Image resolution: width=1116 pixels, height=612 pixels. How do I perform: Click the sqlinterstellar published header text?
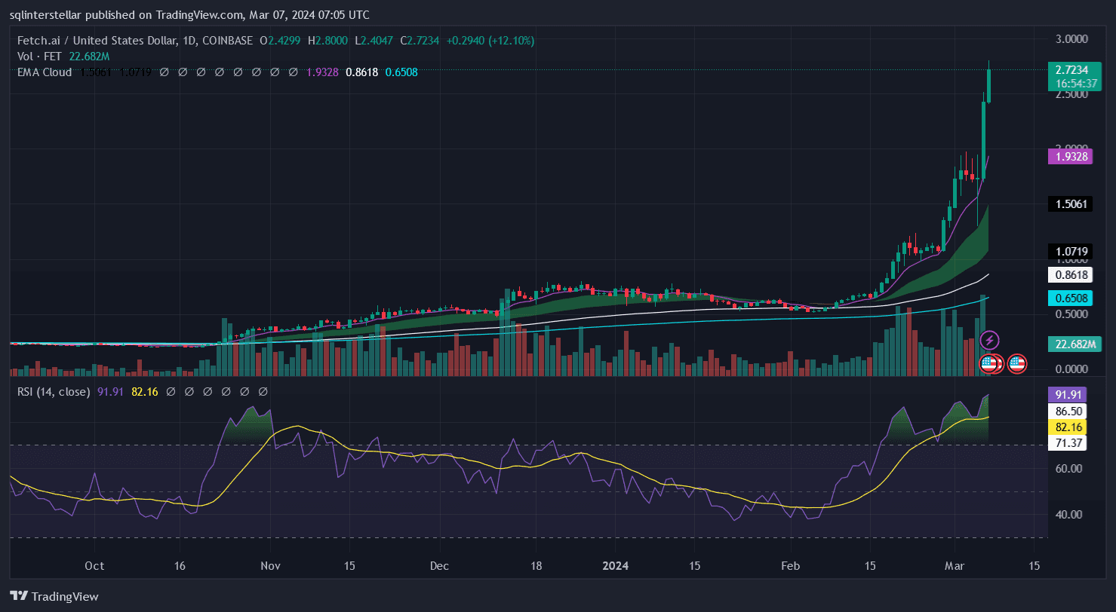[x=189, y=14]
